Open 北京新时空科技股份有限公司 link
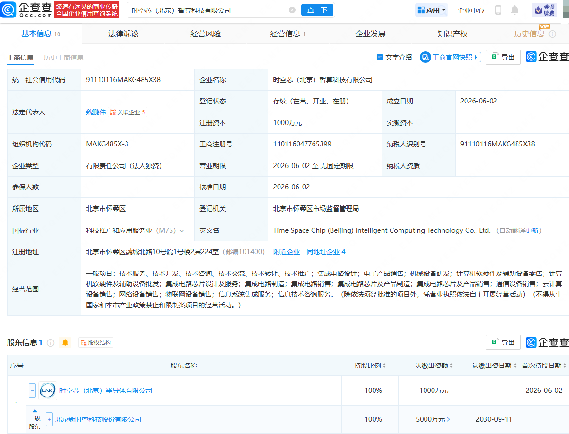The width and height of the screenshot is (569, 434). pos(98,419)
